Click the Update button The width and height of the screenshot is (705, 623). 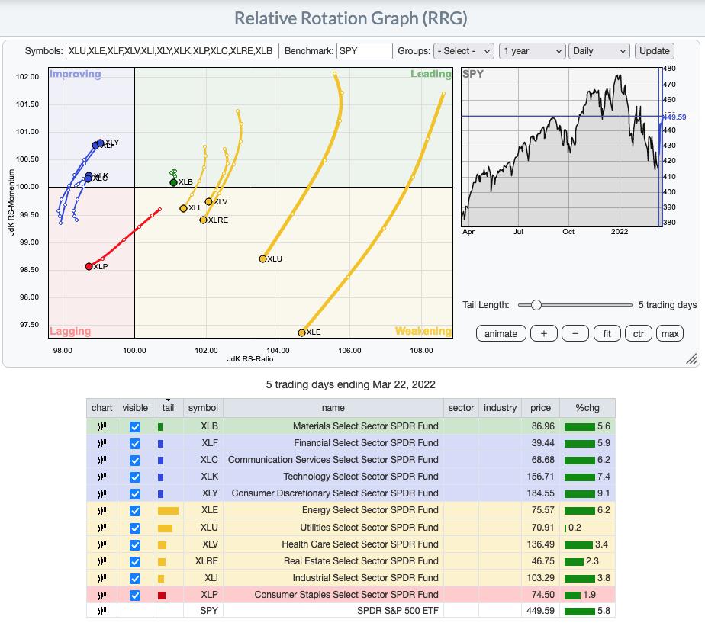point(654,51)
